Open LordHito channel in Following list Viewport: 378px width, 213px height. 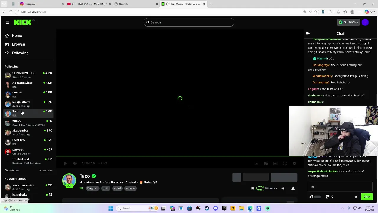pyautogui.click(x=29, y=142)
